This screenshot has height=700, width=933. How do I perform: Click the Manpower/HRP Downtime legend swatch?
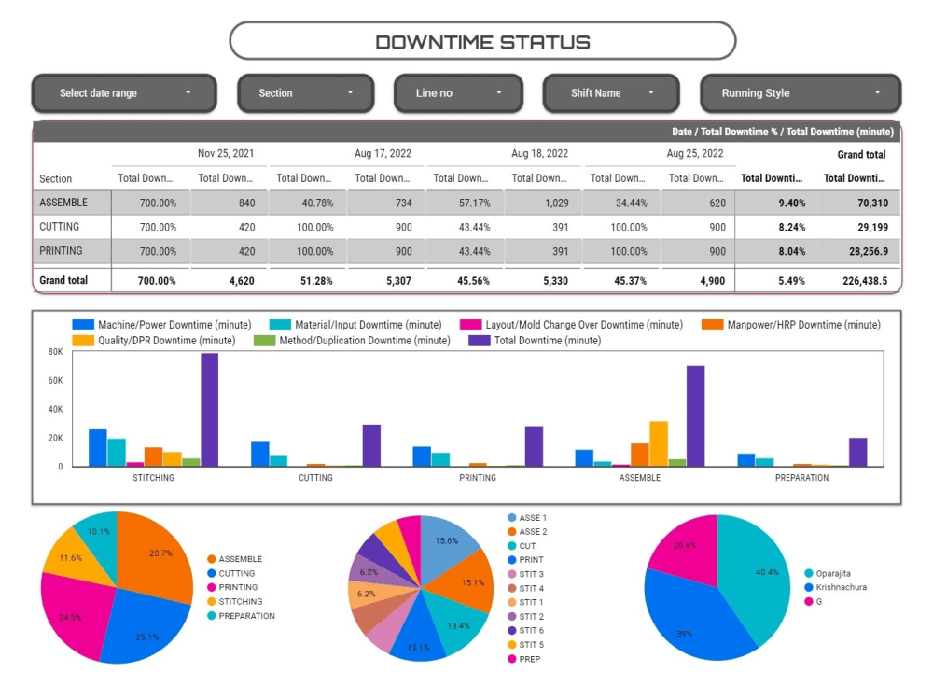pos(712,325)
